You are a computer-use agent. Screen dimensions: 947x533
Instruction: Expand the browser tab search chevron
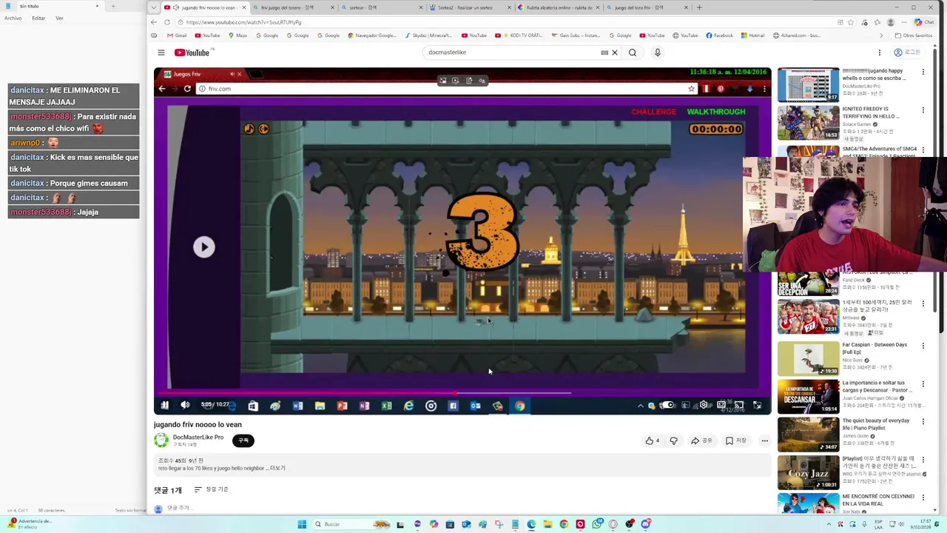click(x=154, y=7)
